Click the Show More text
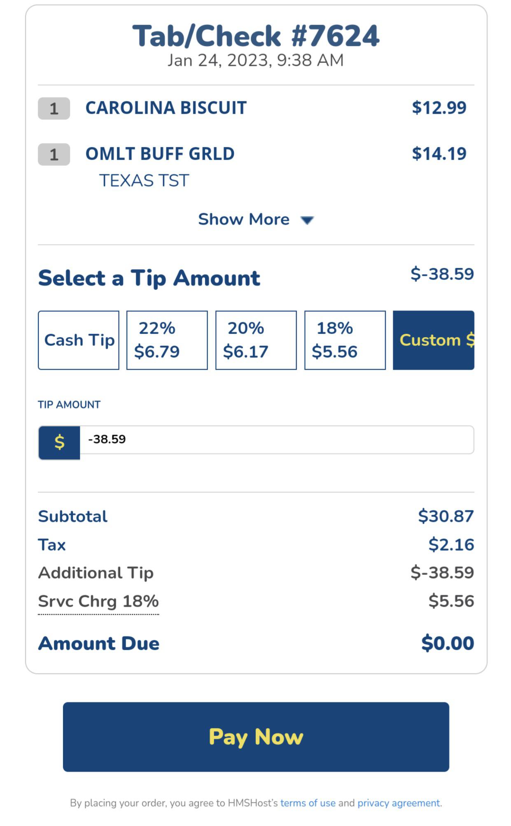511x826 pixels. point(243,219)
